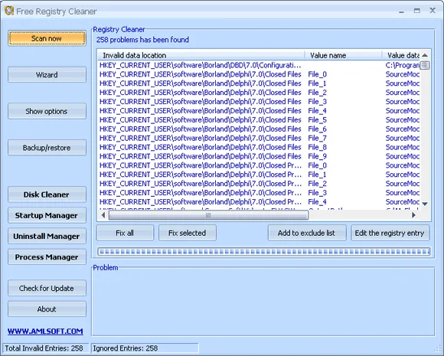Viewport: 444px width, 356px height.
Task: Open the Startup Manager
Action: click(x=47, y=216)
